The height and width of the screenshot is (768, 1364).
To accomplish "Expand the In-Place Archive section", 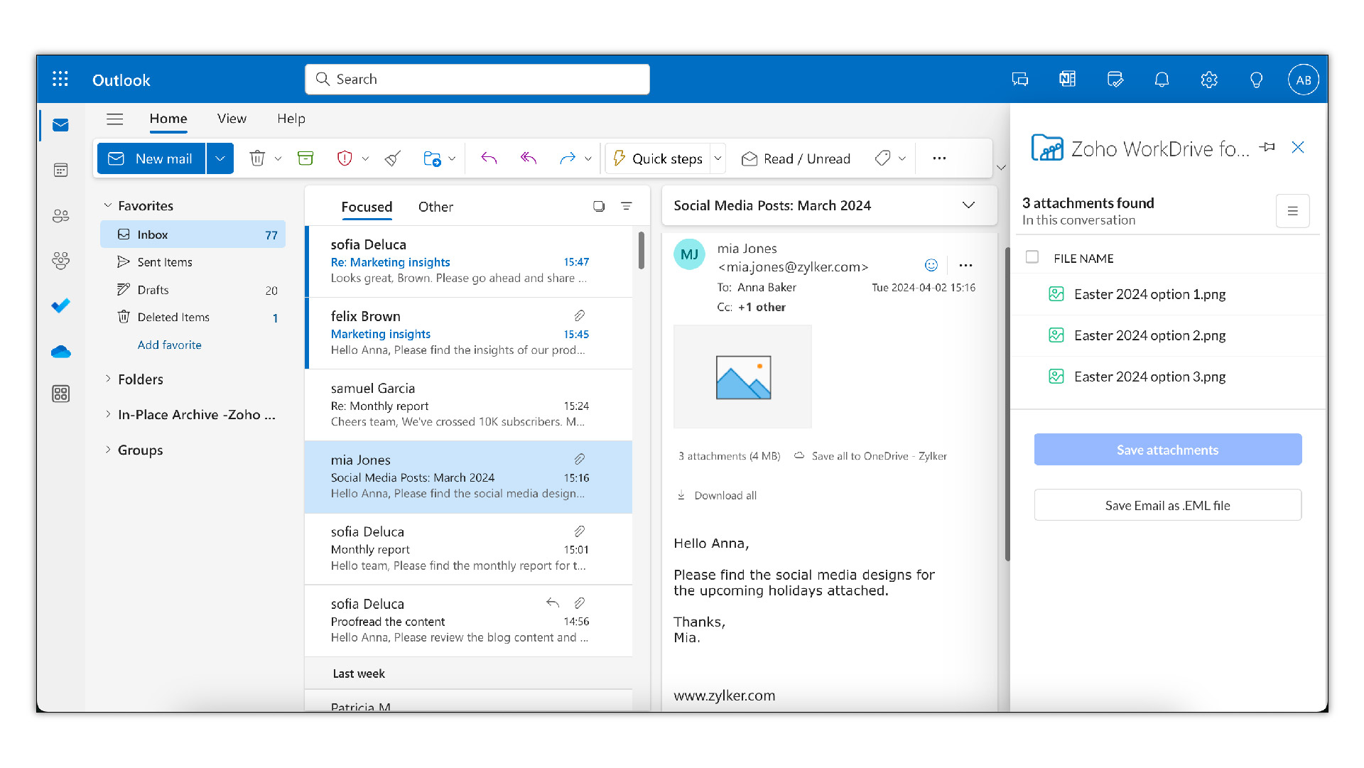I will coord(108,413).
